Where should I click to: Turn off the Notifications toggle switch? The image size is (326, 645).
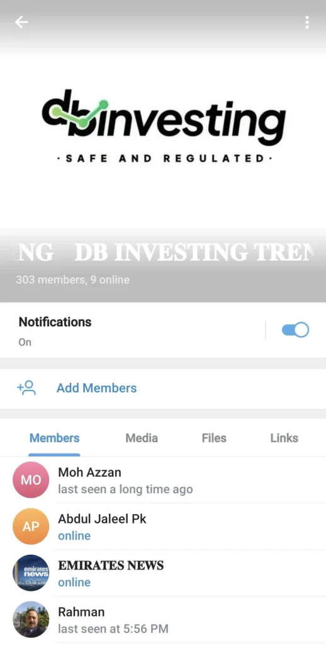[295, 330]
